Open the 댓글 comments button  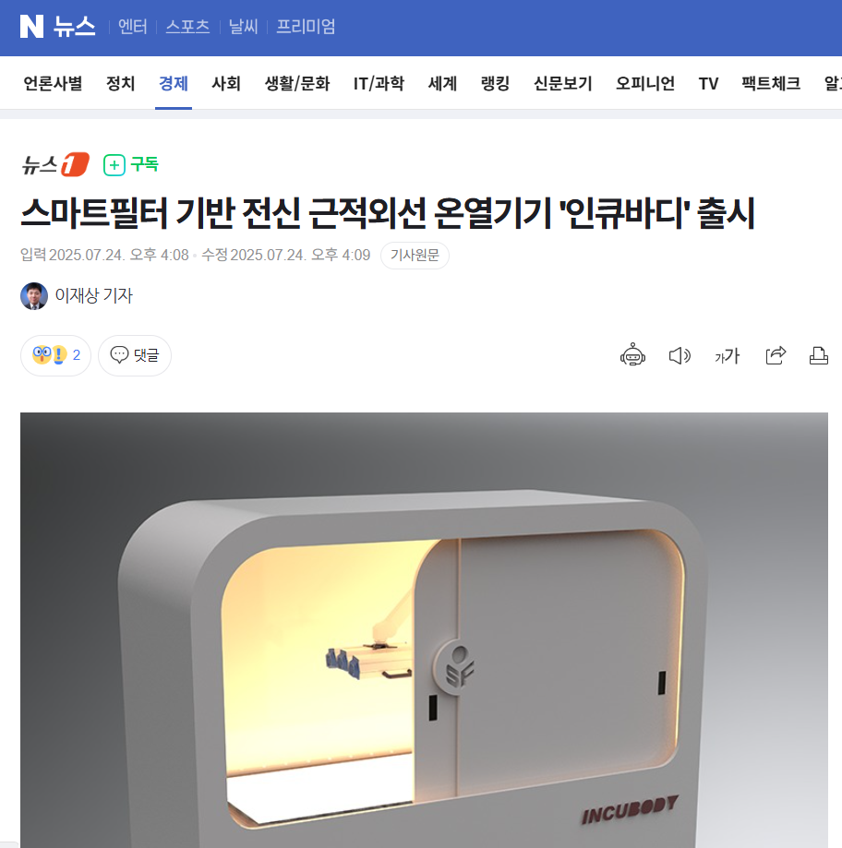coord(135,355)
